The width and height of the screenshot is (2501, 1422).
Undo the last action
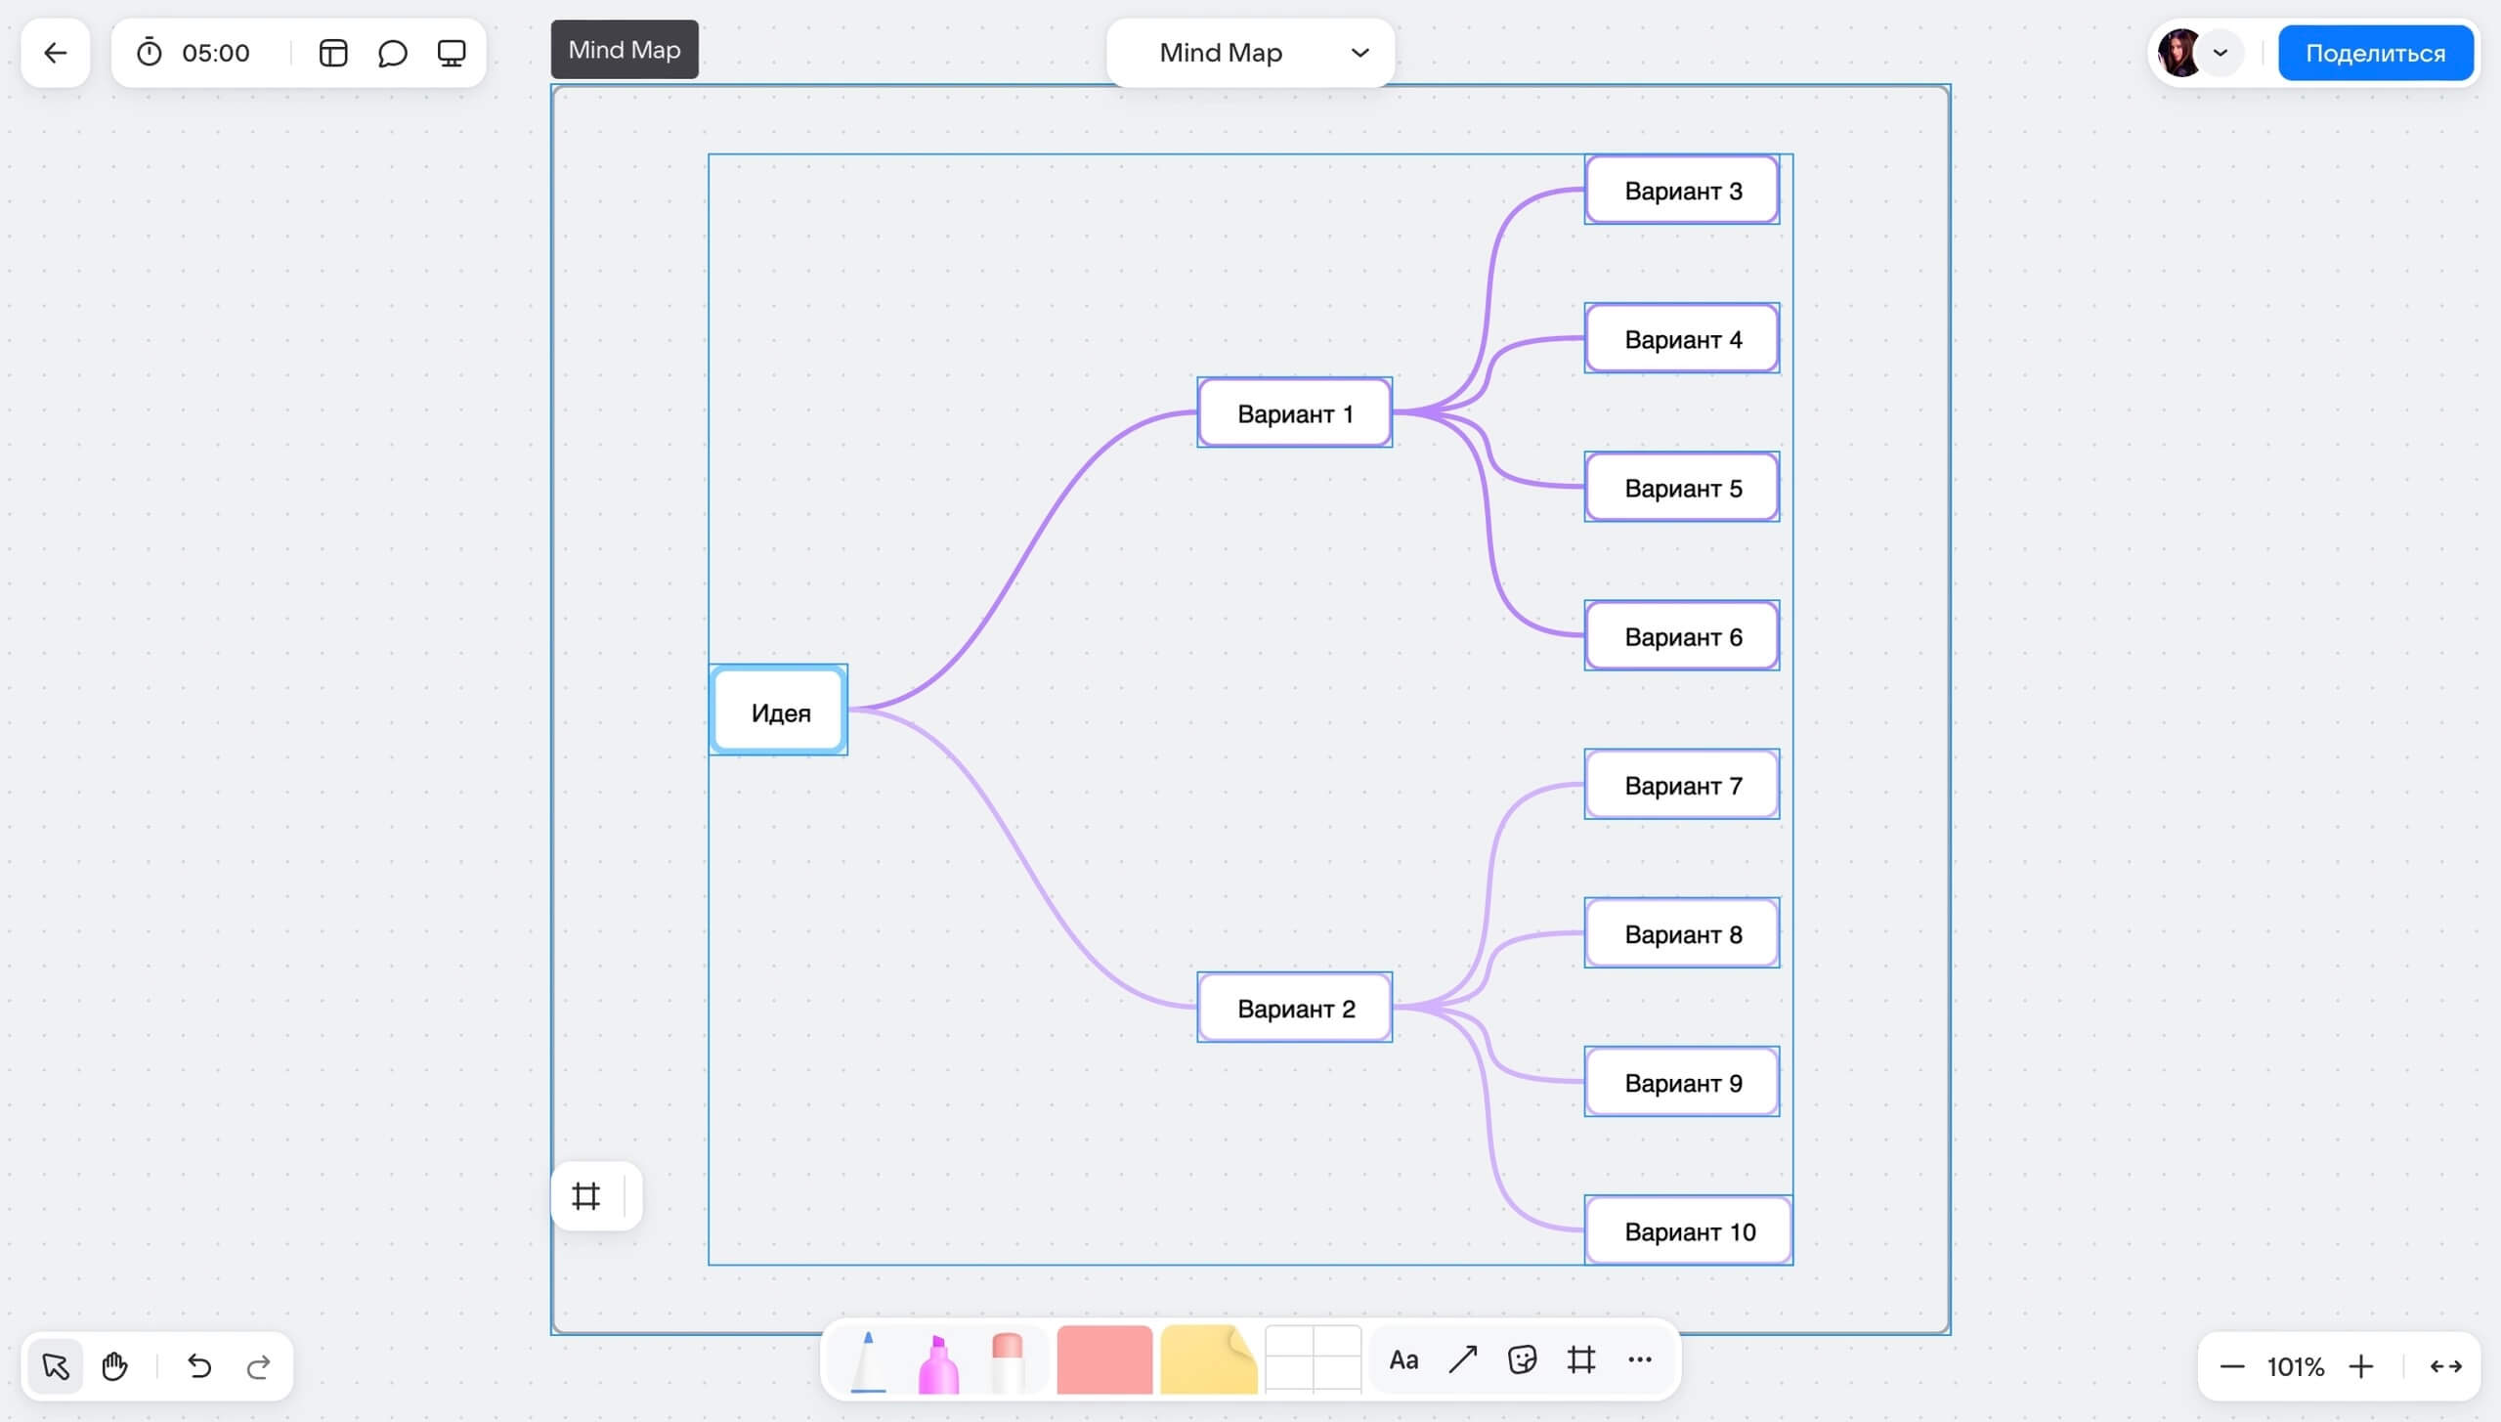199,1366
